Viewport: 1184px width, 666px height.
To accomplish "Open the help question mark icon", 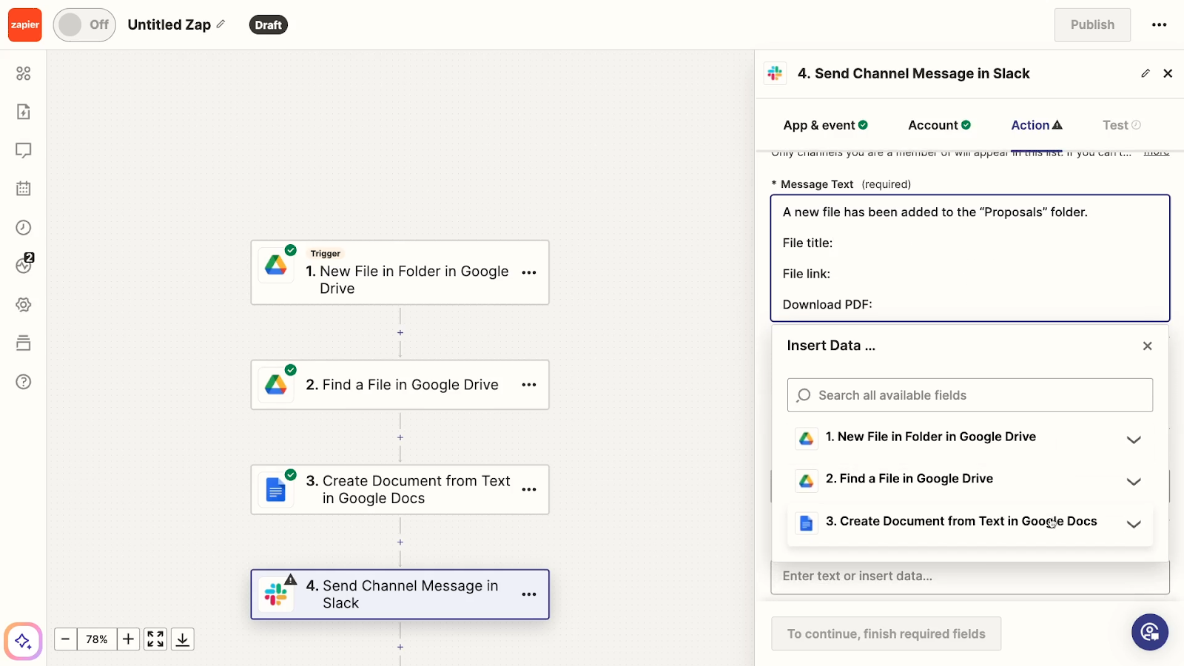I will pyautogui.click(x=24, y=382).
